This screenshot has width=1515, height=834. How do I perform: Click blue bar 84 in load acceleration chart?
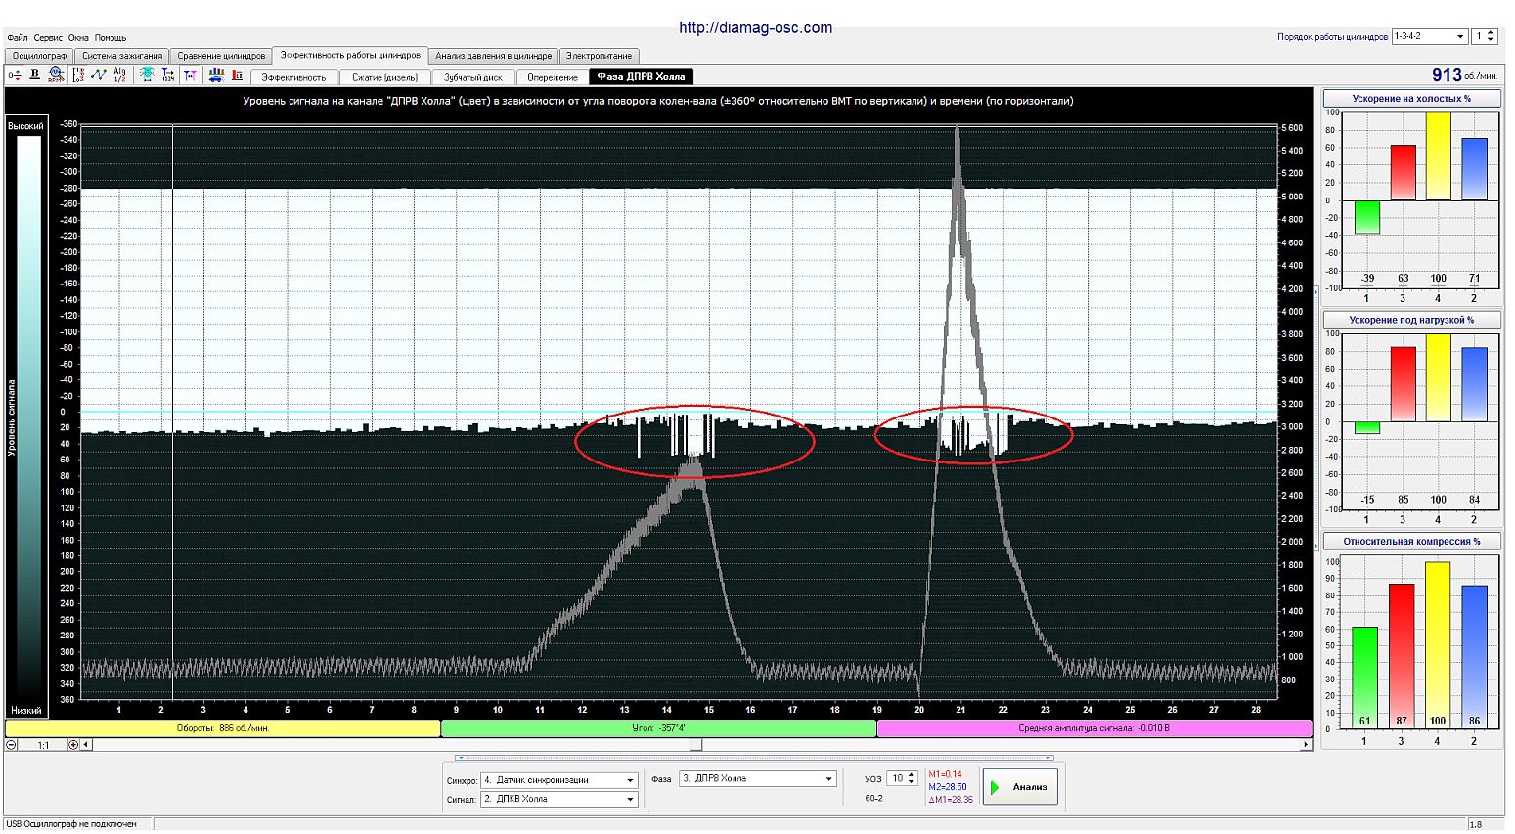coord(1474,385)
